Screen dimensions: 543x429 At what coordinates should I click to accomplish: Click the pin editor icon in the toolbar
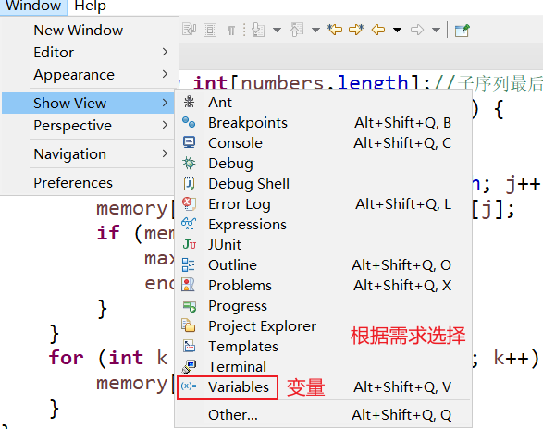(462, 31)
